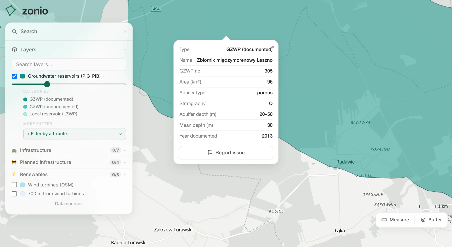Expand the Infrastructure group arrow
This screenshot has height=247, width=452.
pos(125,150)
